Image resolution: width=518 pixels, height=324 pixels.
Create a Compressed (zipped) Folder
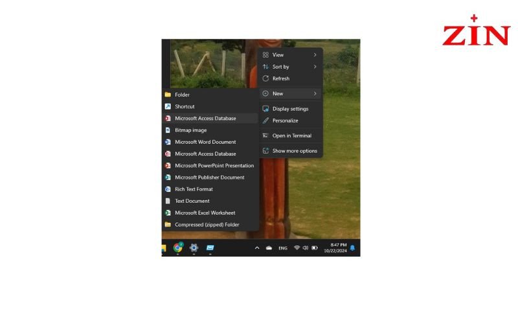click(x=210, y=225)
